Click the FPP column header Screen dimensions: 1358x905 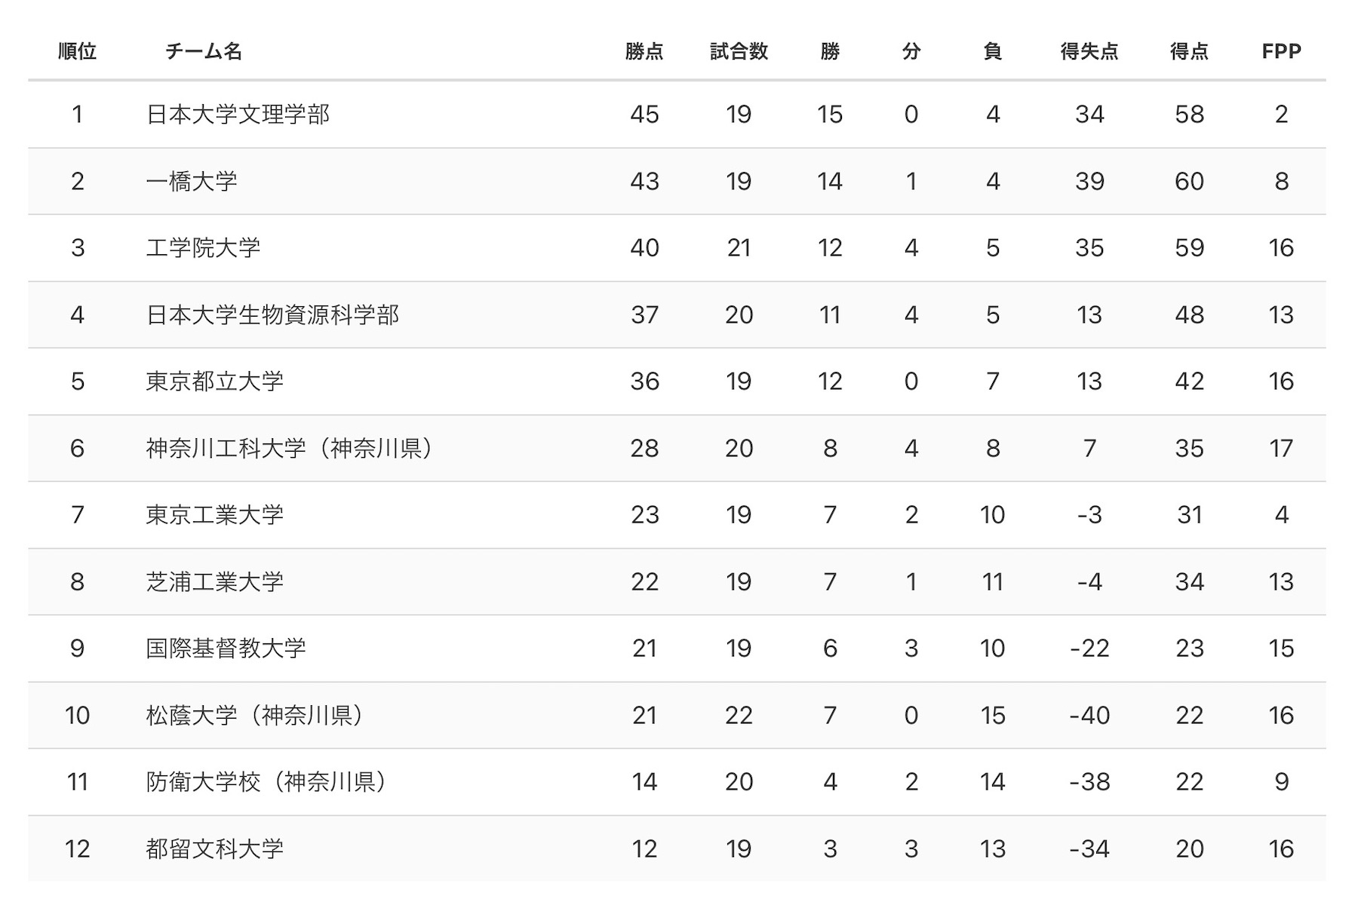click(1281, 51)
